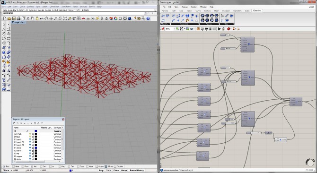Select the Pan hand tool in Rhino toolbar

coord(46,18)
